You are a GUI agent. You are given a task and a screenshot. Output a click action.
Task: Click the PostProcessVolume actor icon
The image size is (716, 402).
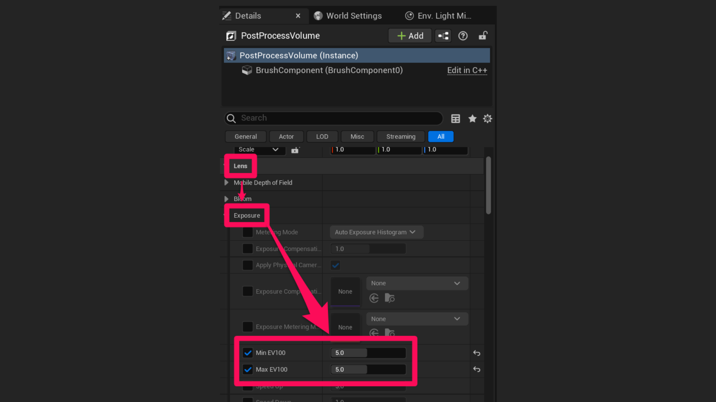[231, 36]
